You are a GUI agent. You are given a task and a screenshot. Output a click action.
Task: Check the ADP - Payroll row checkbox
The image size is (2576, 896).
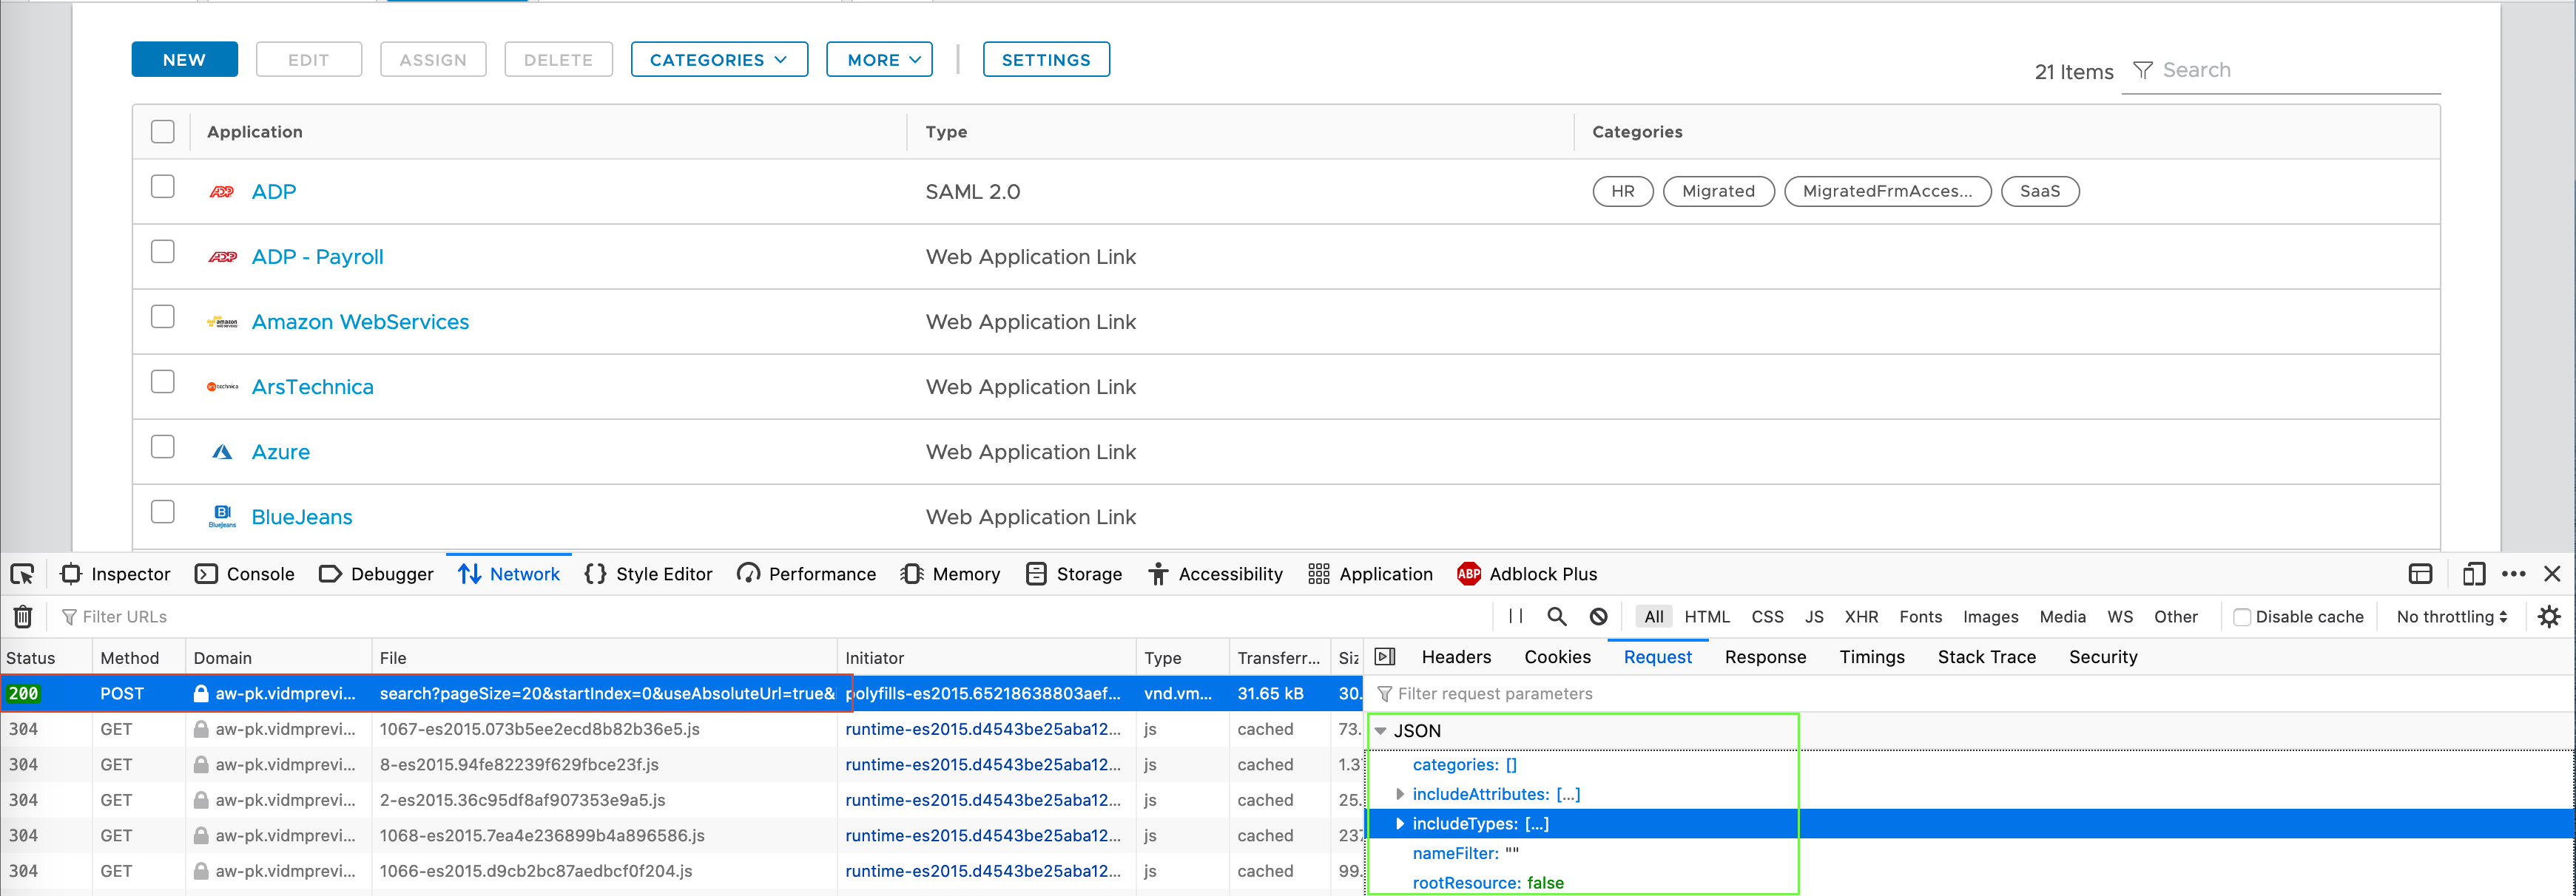(x=163, y=251)
